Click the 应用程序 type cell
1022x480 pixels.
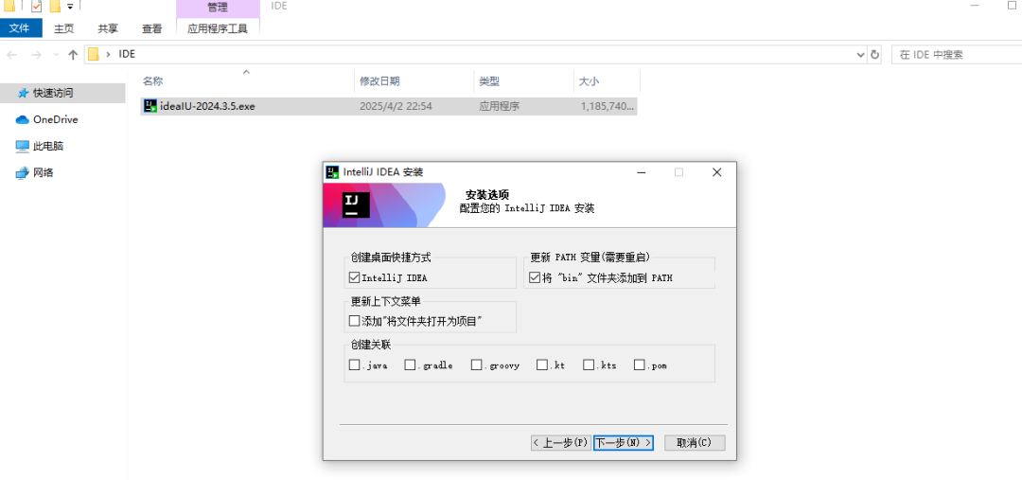tap(500, 106)
